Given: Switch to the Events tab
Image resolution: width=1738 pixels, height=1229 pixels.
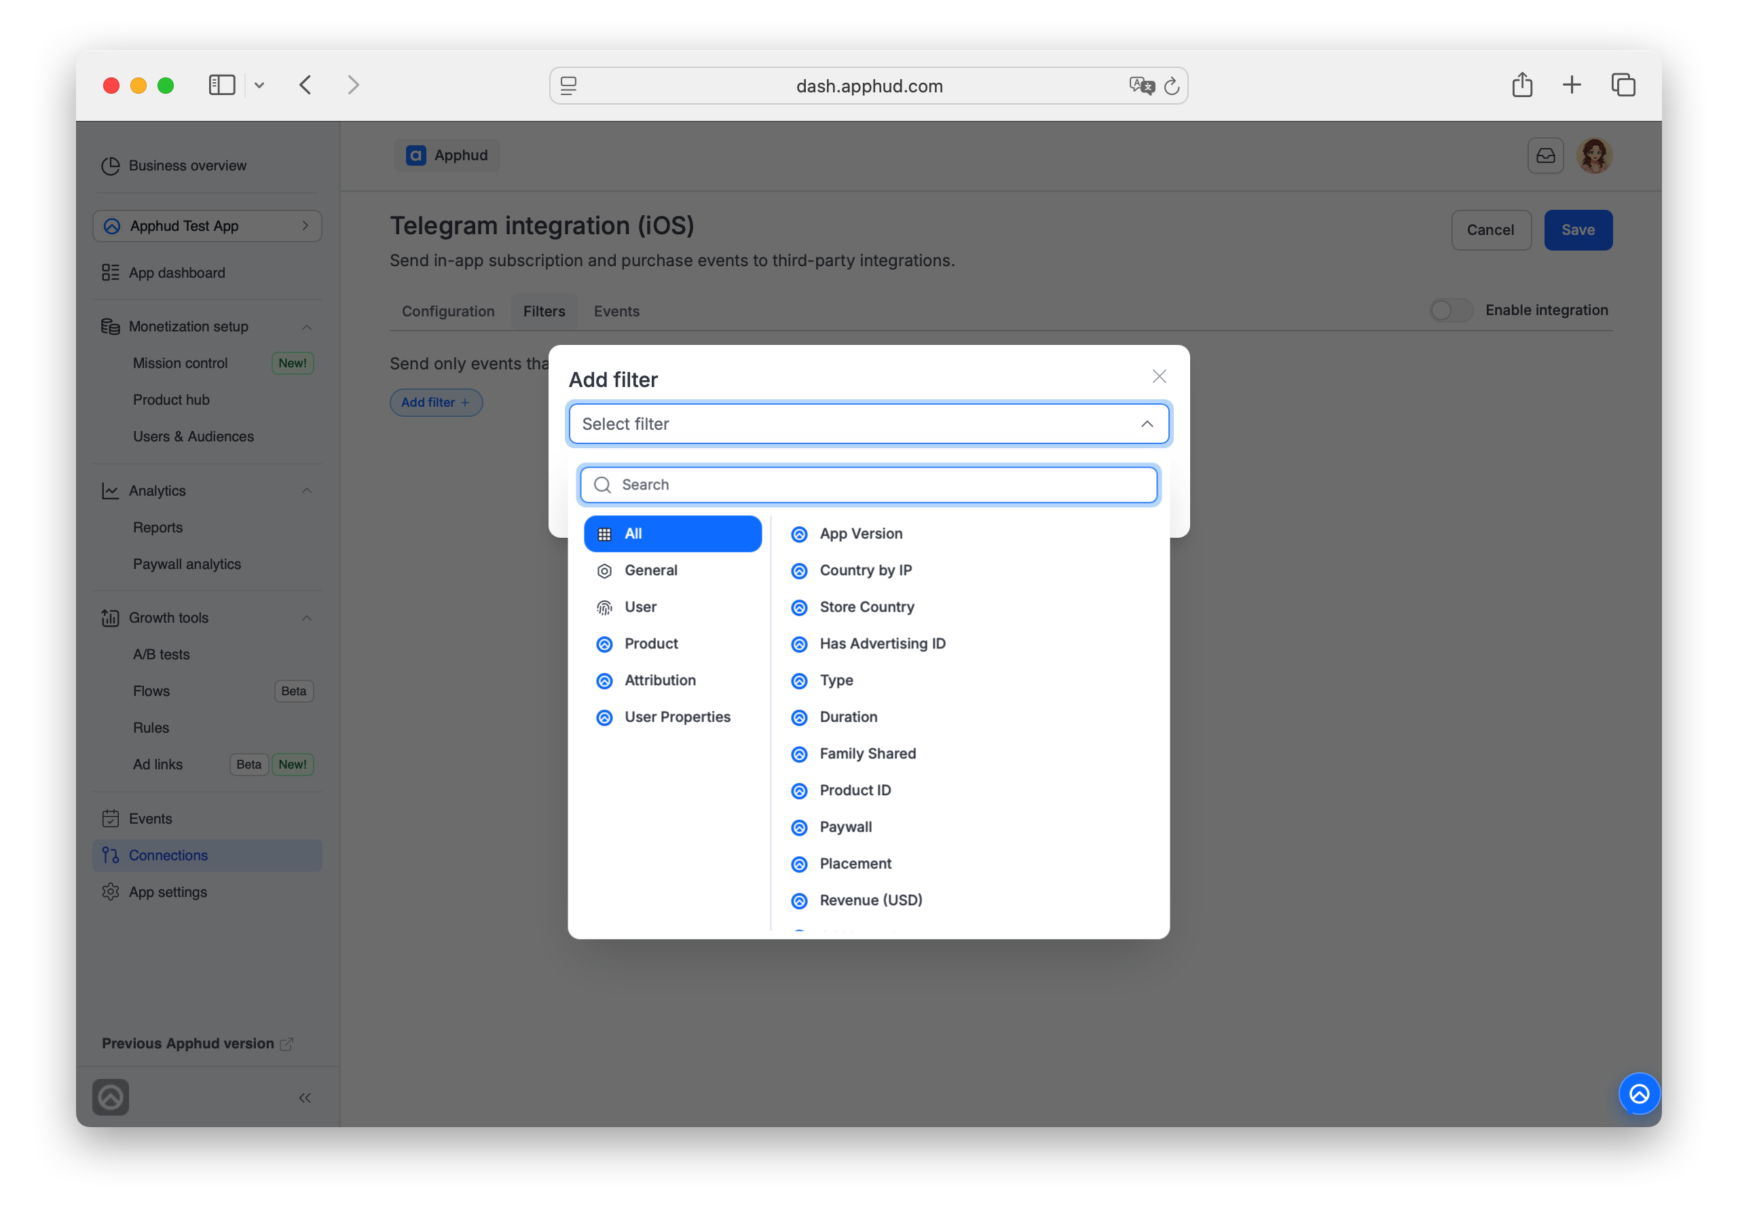Looking at the screenshot, I should [617, 311].
